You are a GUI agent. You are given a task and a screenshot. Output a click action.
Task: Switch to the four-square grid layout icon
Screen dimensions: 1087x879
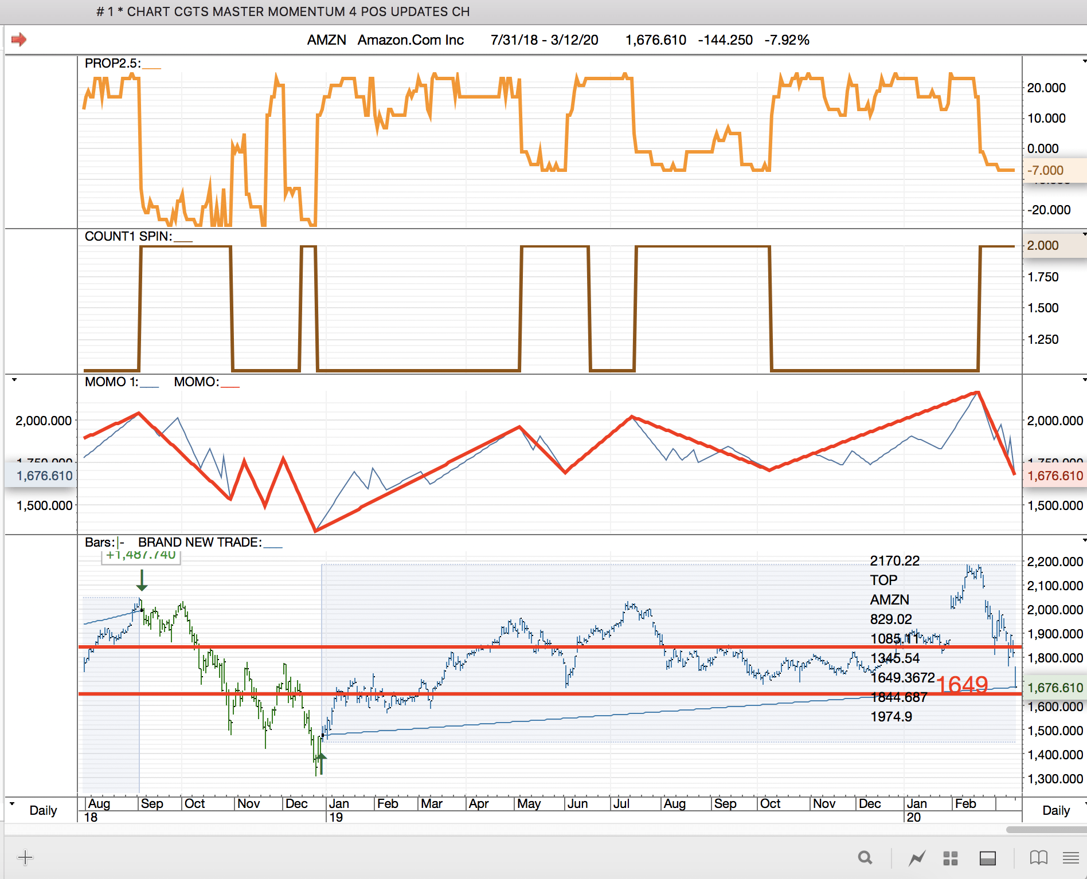(x=951, y=858)
